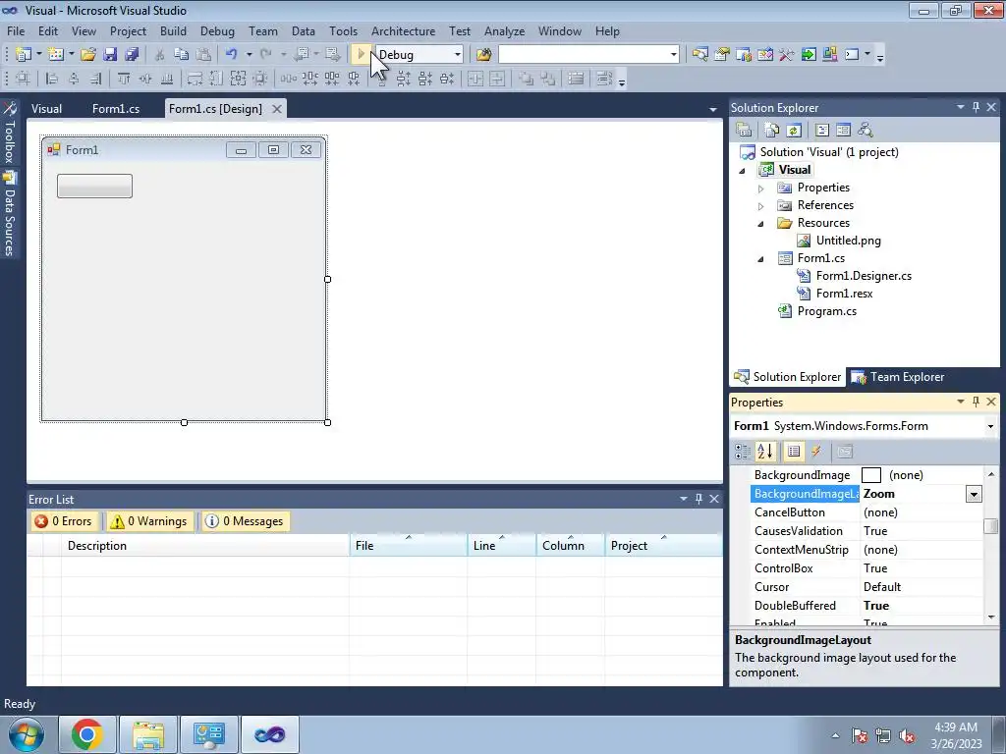The height and width of the screenshot is (754, 1006).
Task: Open the Find combo box dropdown arrow
Action: click(x=673, y=55)
